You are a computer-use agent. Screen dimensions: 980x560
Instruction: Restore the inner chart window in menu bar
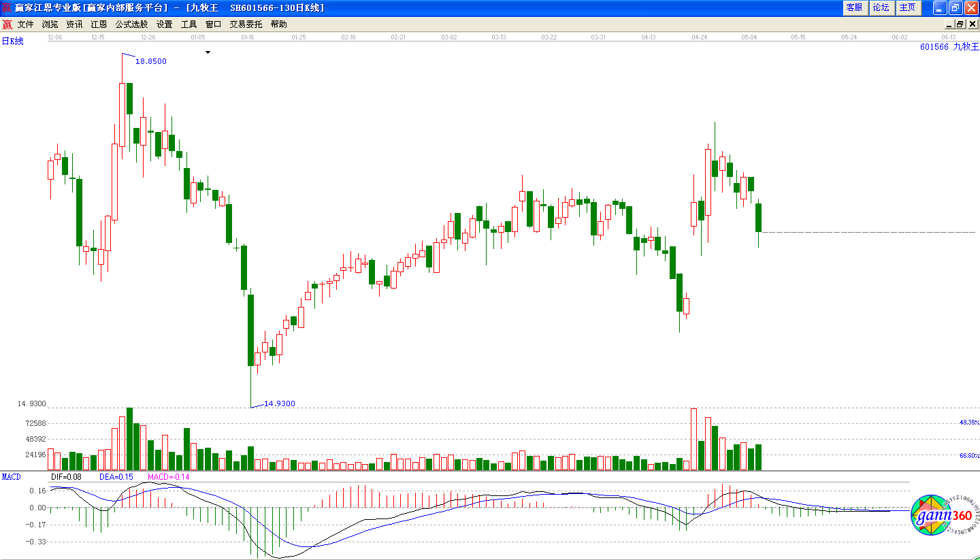960,24
